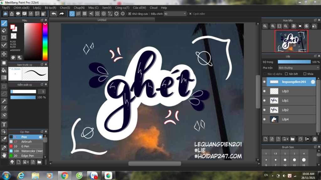321x180 pixels.
Task: Show hidden system tray icons arrow
Action: pyautogui.click(x=272, y=176)
